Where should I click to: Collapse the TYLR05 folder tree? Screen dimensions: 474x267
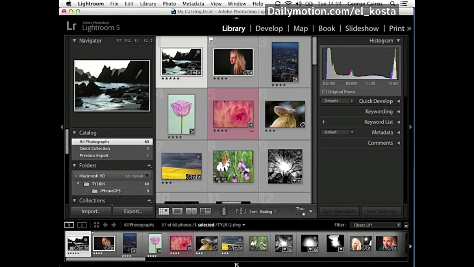coord(78,184)
